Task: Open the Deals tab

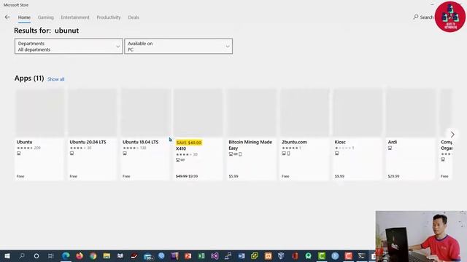Action: [134, 17]
